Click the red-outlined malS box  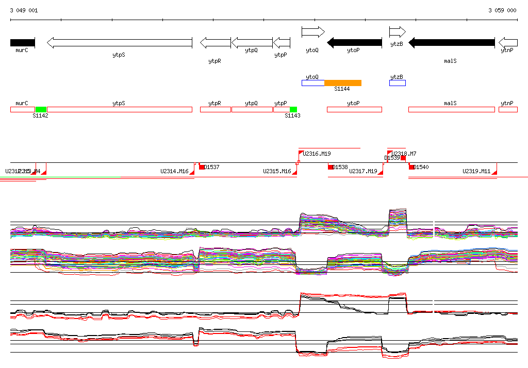(x=452, y=109)
